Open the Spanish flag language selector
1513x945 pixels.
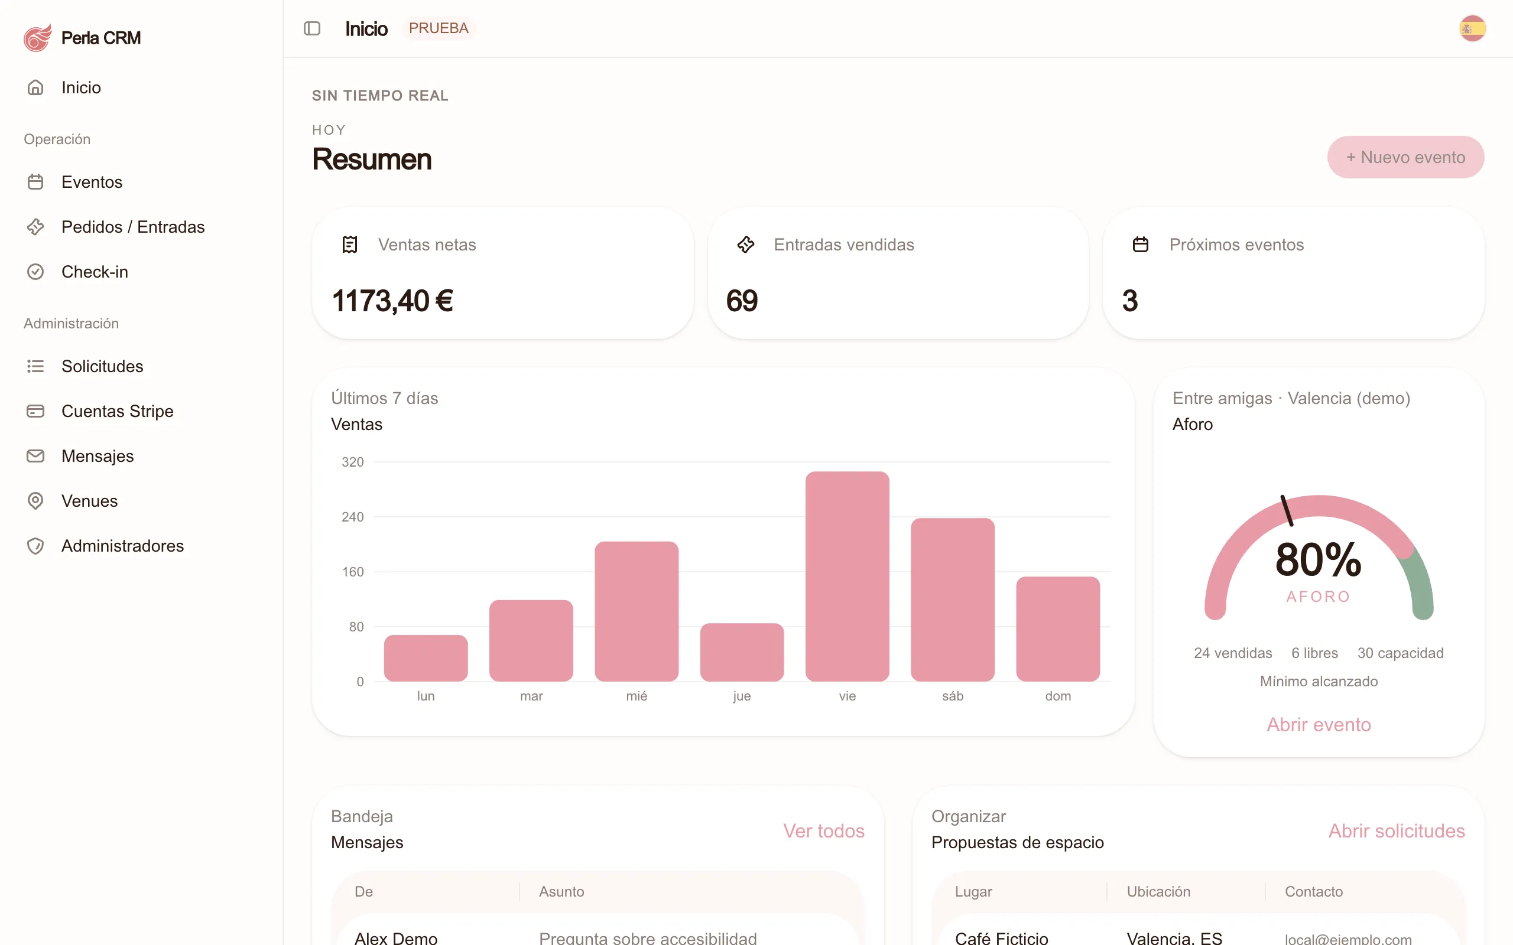coord(1472,29)
